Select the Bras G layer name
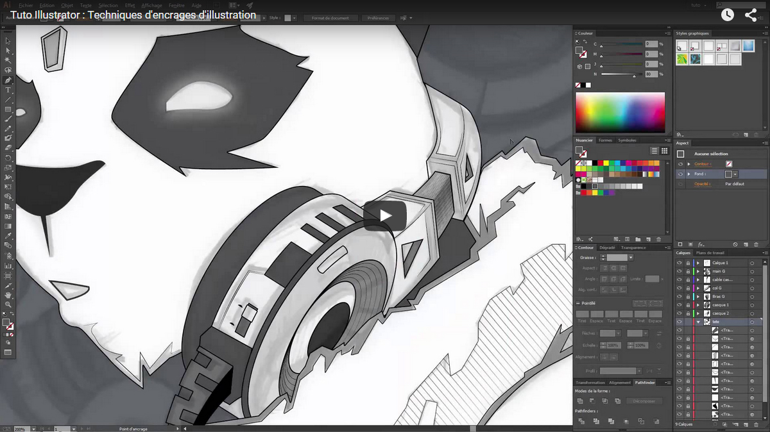 tap(719, 297)
